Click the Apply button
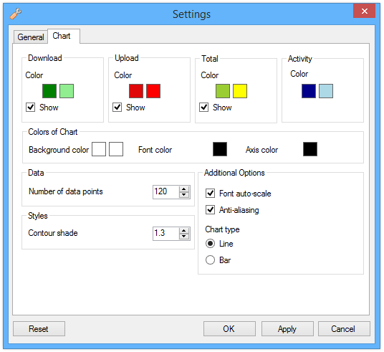384x352 pixels. 287,329
